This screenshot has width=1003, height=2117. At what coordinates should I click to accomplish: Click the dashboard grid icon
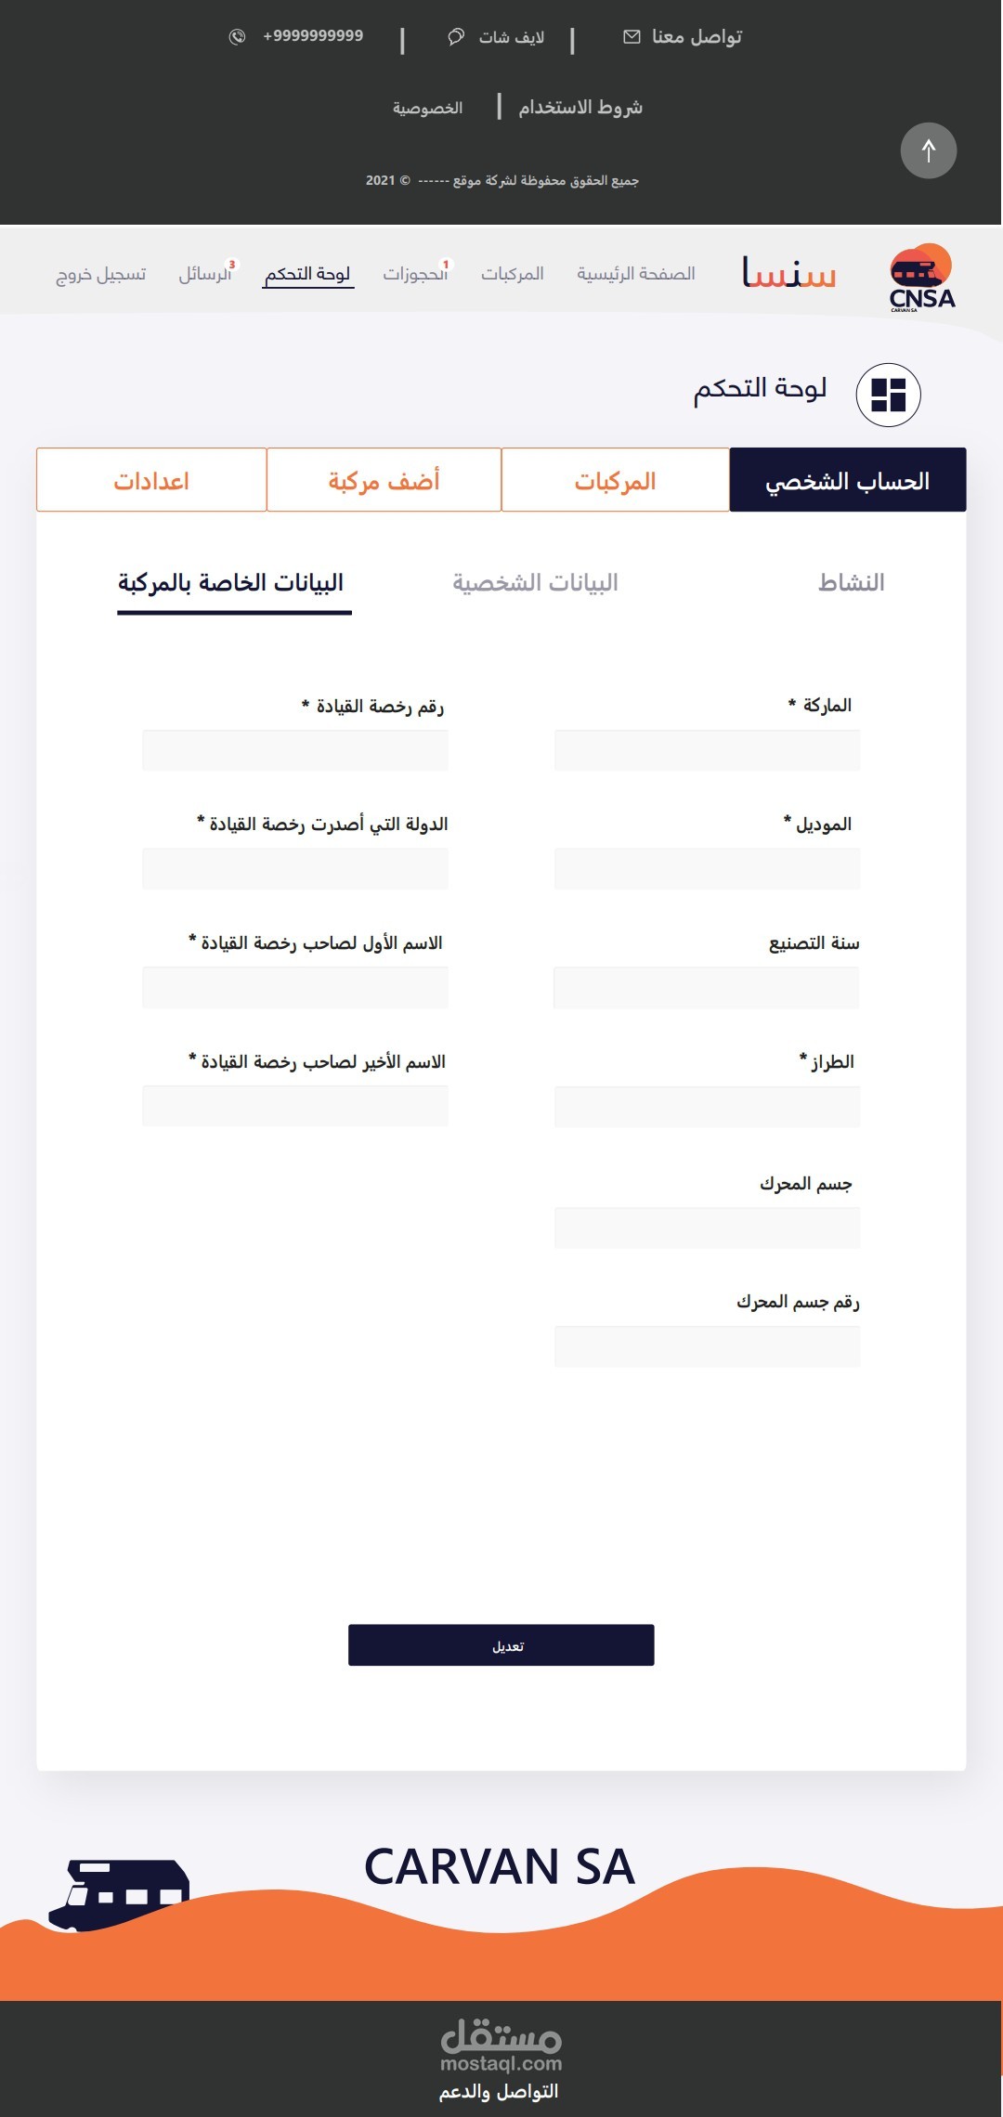point(888,395)
